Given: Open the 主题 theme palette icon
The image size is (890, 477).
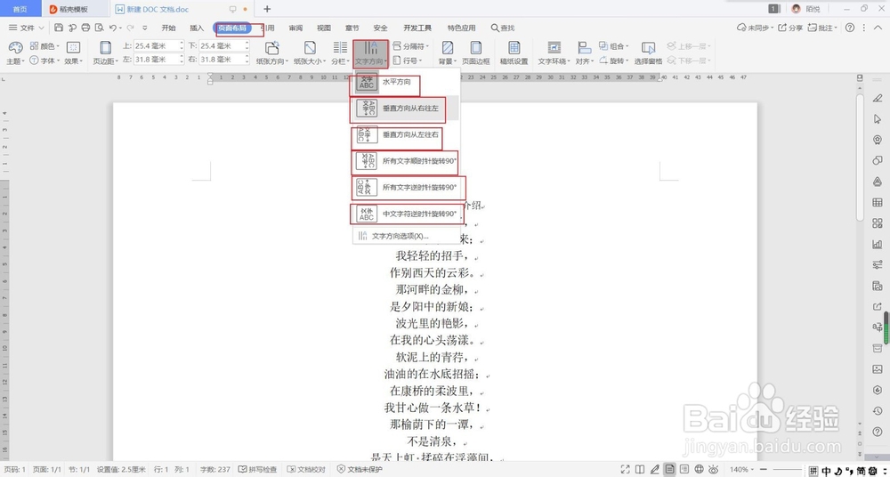Looking at the screenshot, I should 15,48.
